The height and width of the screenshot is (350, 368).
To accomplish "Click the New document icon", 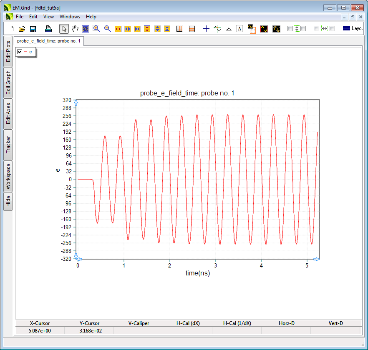I will click(11, 29).
